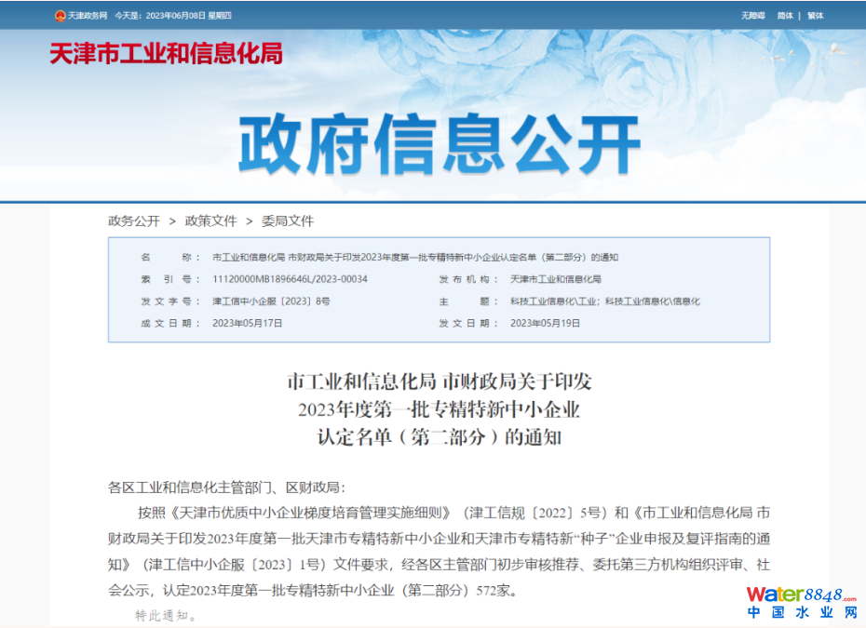Click the 发布机构 value 天津市工业和信息化局

(556, 279)
